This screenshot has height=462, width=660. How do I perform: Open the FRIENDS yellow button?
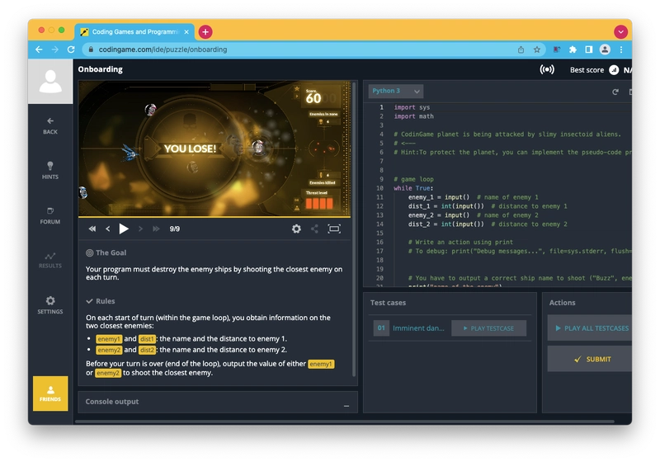(x=50, y=394)
